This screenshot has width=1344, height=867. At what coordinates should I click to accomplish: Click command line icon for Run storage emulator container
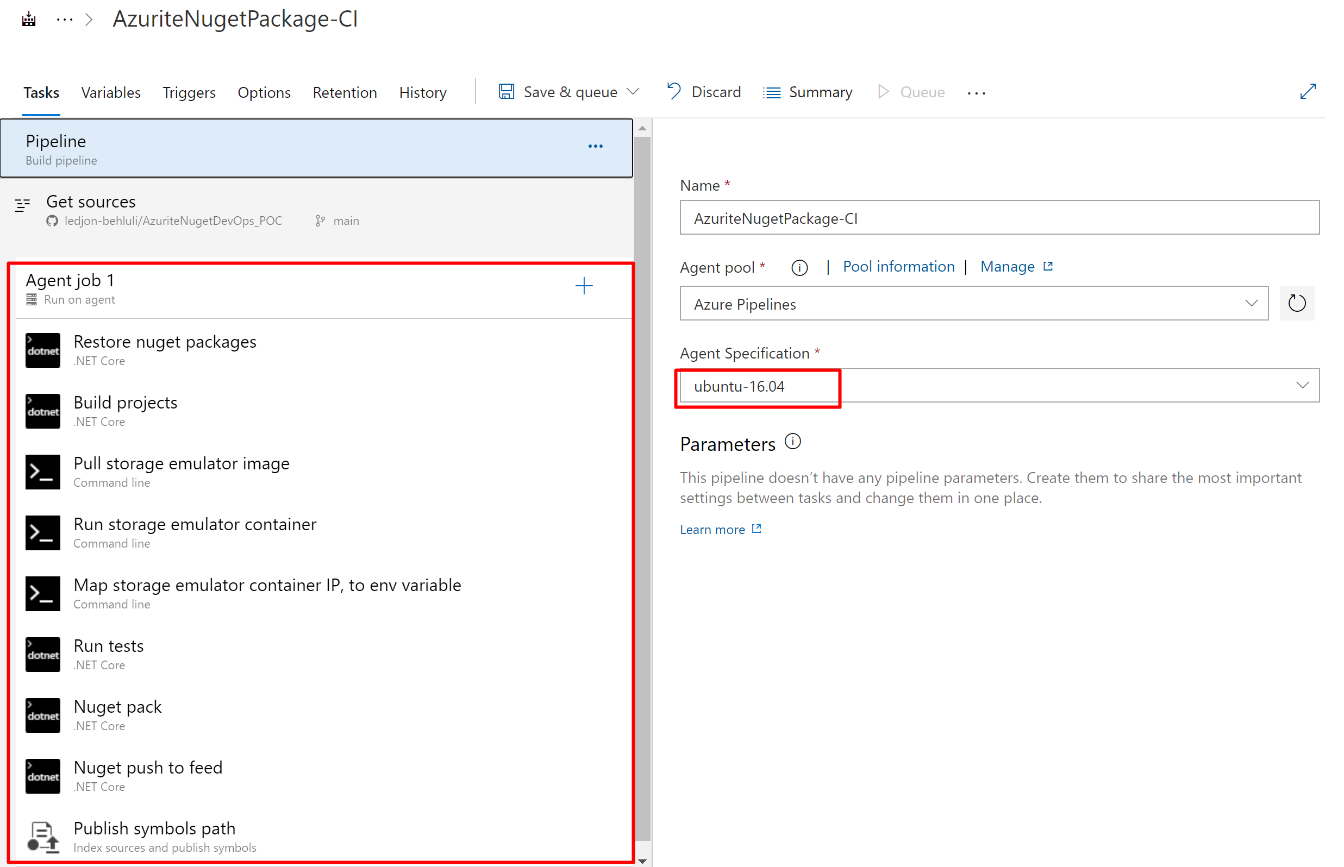click(43, 533)
